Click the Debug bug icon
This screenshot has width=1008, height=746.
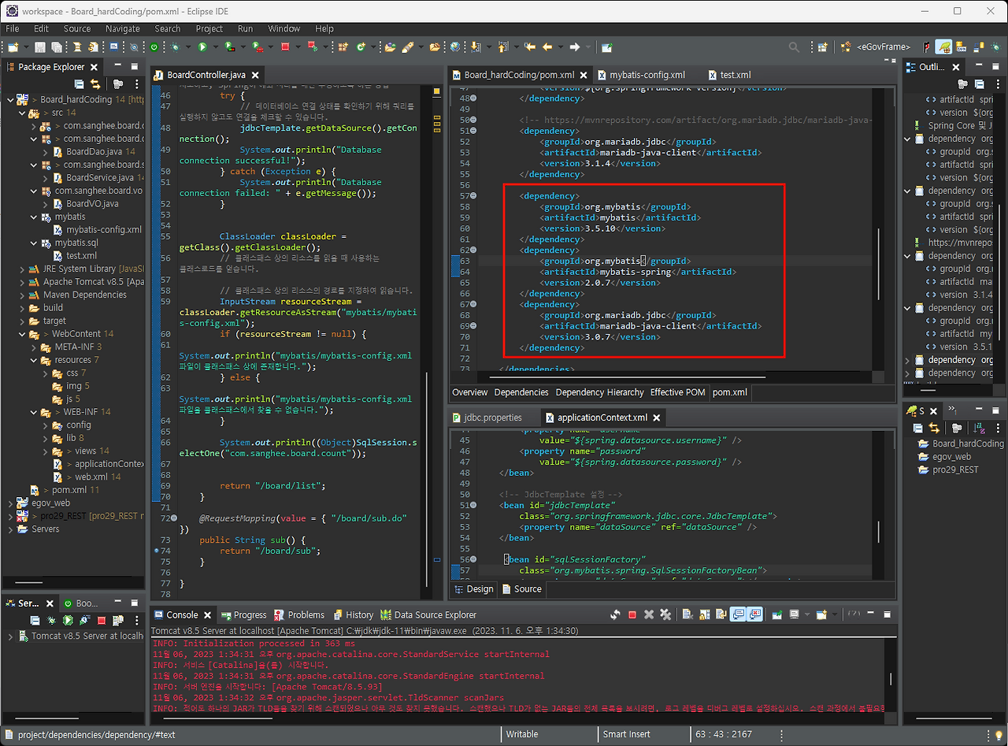coord(176,47)
